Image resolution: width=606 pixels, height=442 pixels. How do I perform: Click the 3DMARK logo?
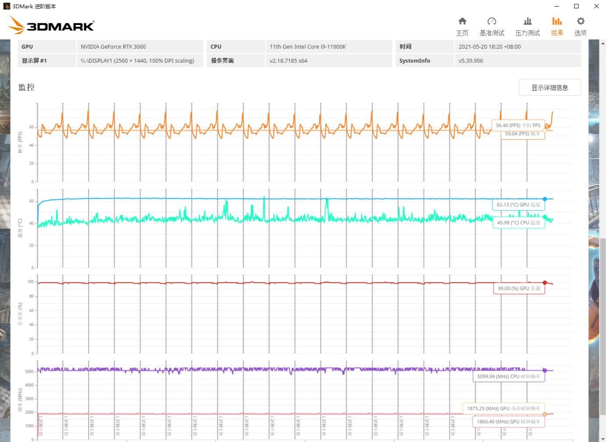51,25
